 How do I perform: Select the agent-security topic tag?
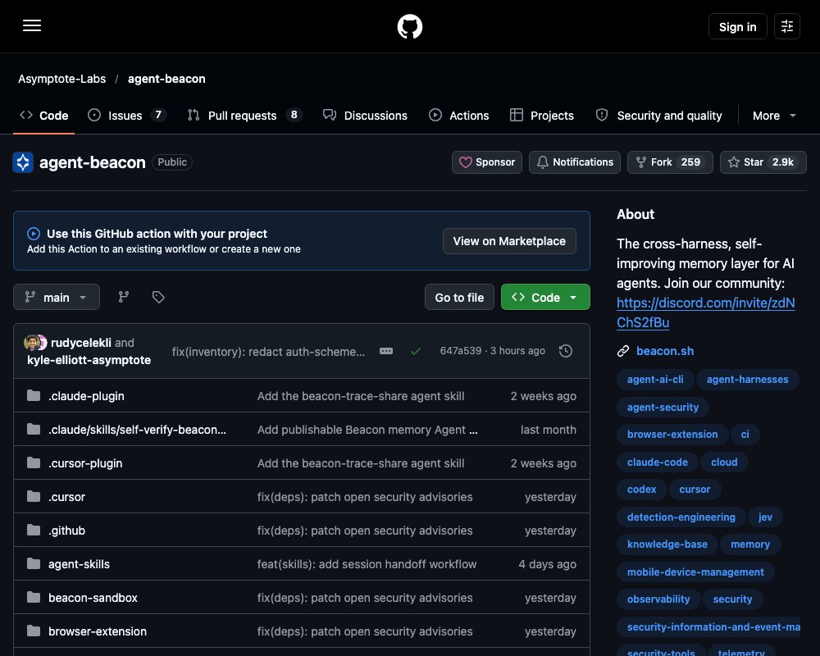tap(663, 407)
